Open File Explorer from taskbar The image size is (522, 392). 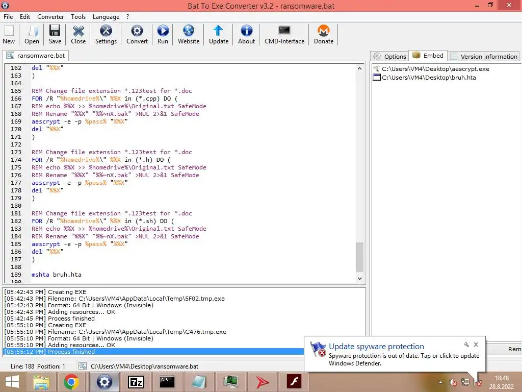(x=41, y=382)
